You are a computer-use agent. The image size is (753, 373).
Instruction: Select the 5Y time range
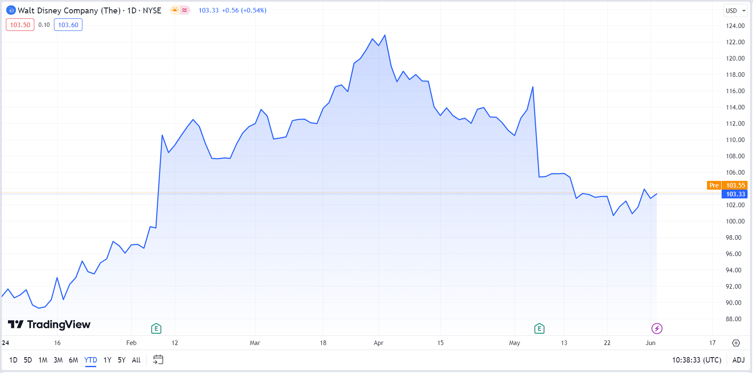tap(122, 360)
